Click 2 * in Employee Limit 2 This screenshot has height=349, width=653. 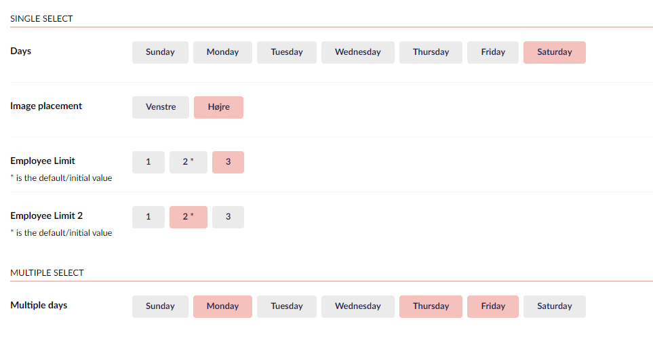188,217
